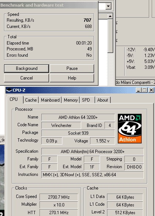Click the L1 Code value '64 KBytes'
The width and height of the screenshot is (155, 216).
coord(125,205)
